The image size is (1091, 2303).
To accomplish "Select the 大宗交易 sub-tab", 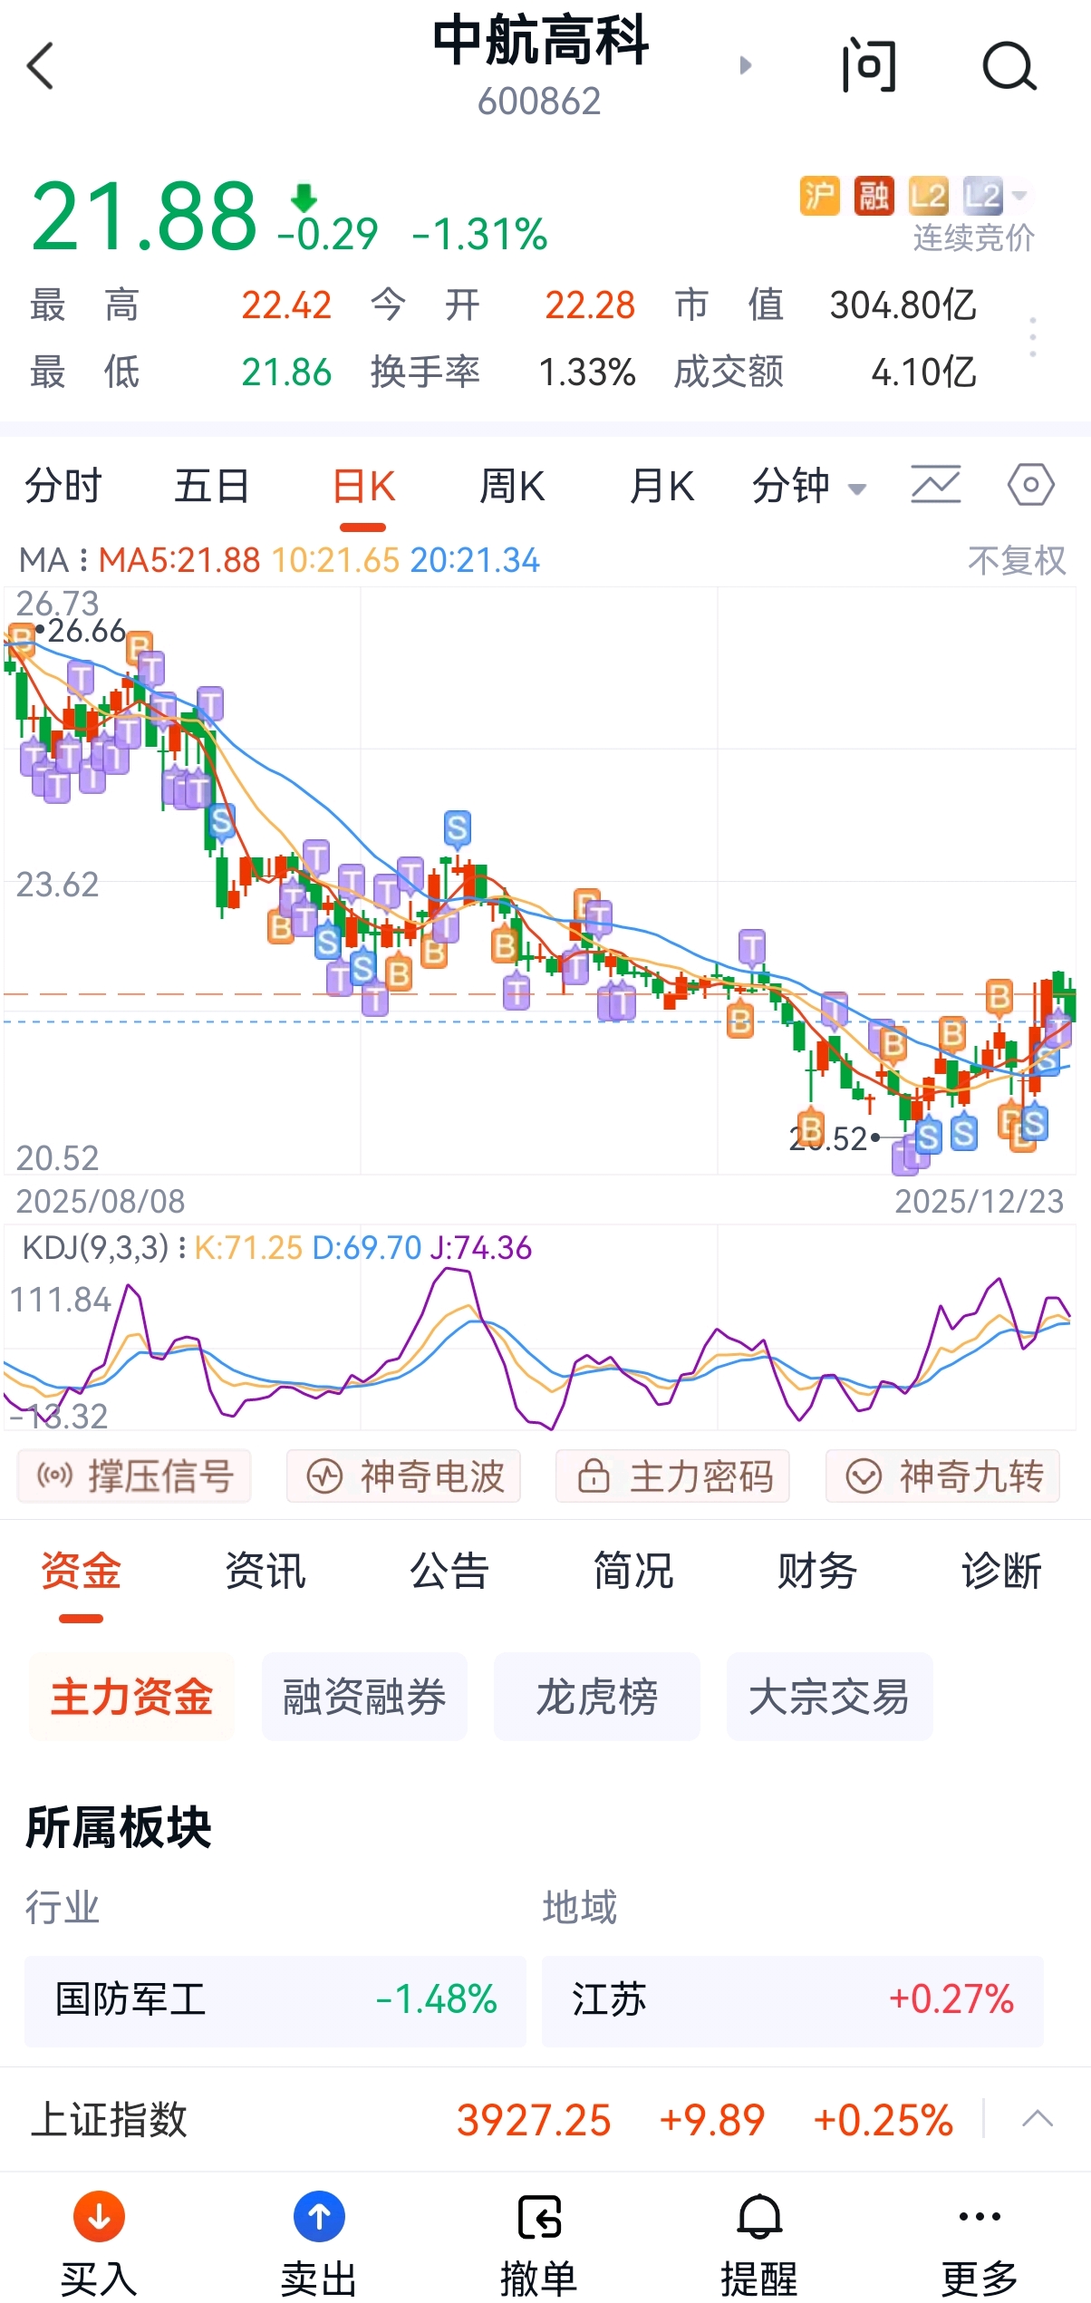I will click(829, 1697).
